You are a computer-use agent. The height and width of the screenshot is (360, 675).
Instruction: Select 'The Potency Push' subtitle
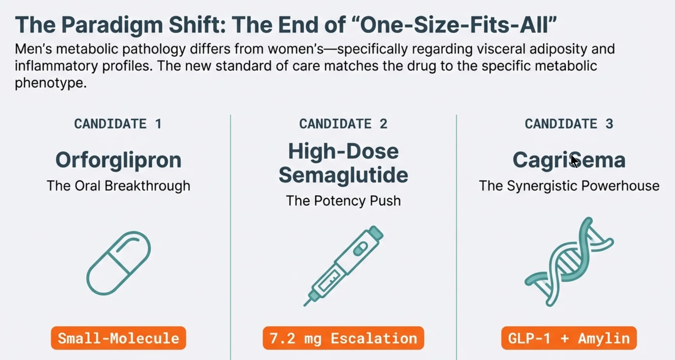click(343, 201)
